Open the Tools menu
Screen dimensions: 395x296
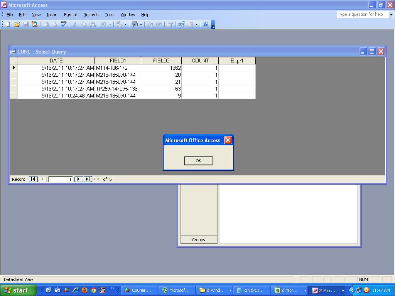click(x=110, y=15)
